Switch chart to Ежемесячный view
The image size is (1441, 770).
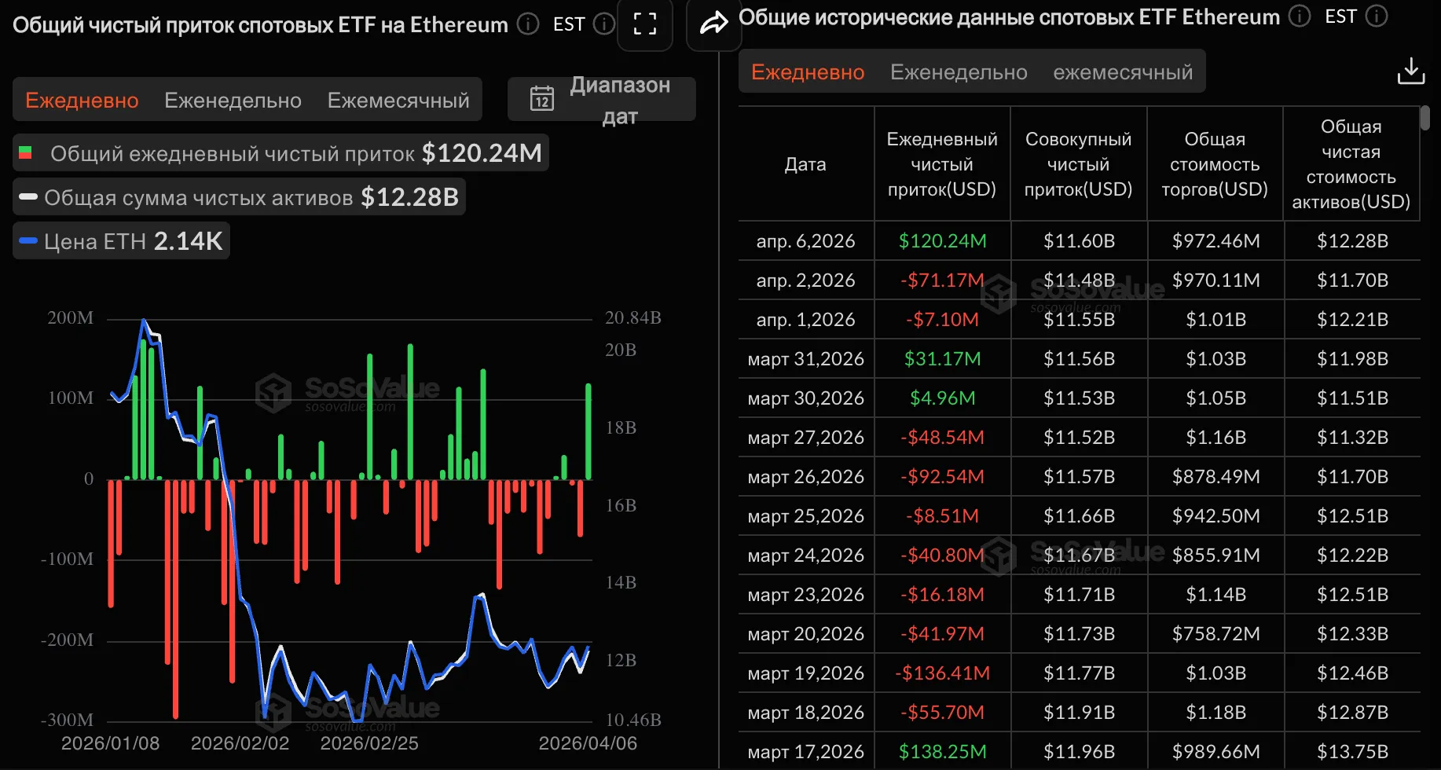pyautogui.click(x=398, y=101)
